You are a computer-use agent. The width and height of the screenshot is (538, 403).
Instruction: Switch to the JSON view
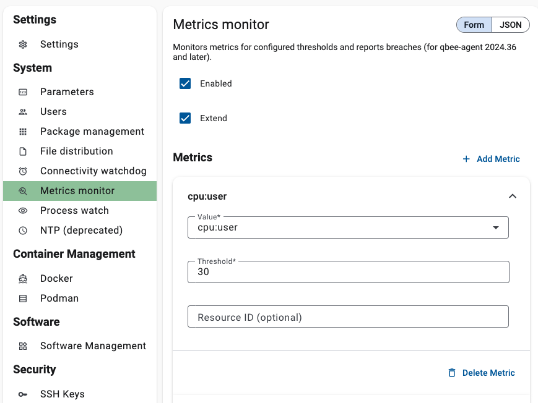(x=511, y=25)
